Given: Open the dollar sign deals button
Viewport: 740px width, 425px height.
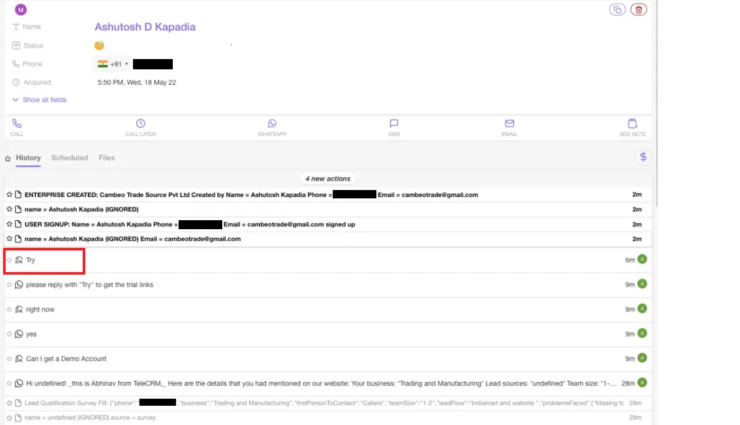Looking at the screenshot, I should point(643,157).
